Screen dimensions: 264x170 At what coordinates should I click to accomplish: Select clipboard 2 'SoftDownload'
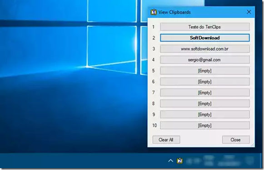point(205,38)
